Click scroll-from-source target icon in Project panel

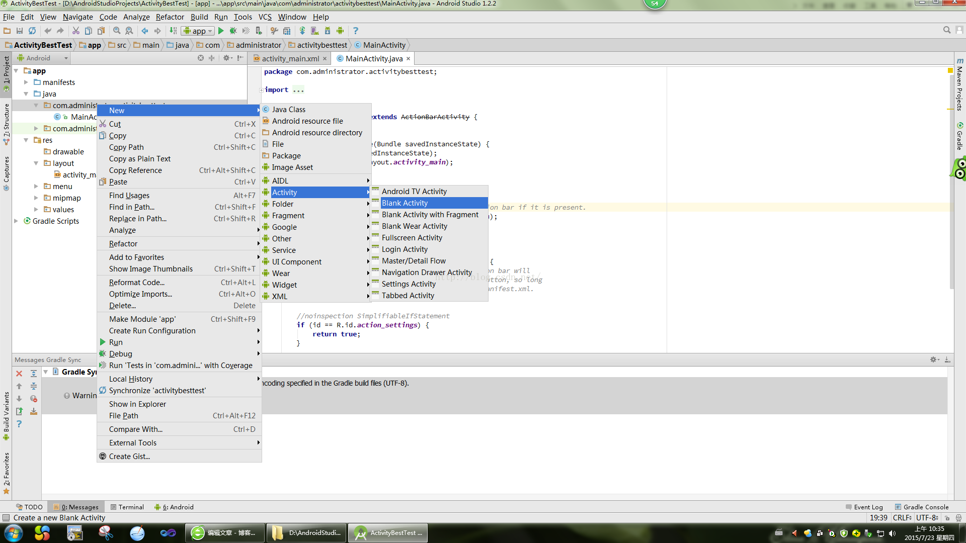pyautogui.click(x=201, y=58)
